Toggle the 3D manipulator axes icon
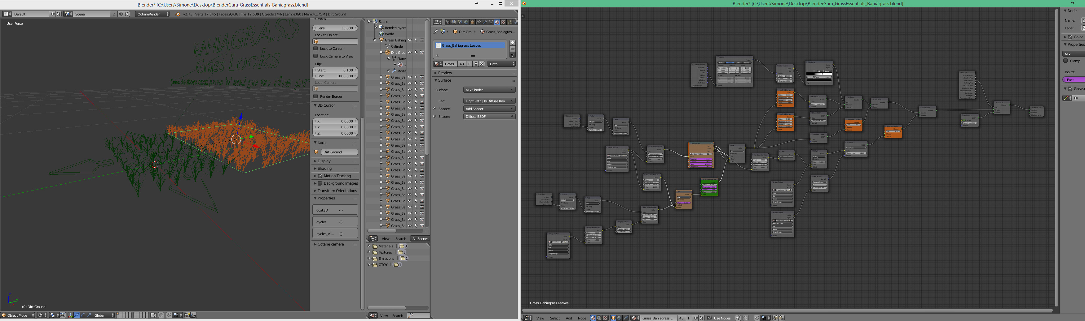1085x321 pixels. [70, 315]
